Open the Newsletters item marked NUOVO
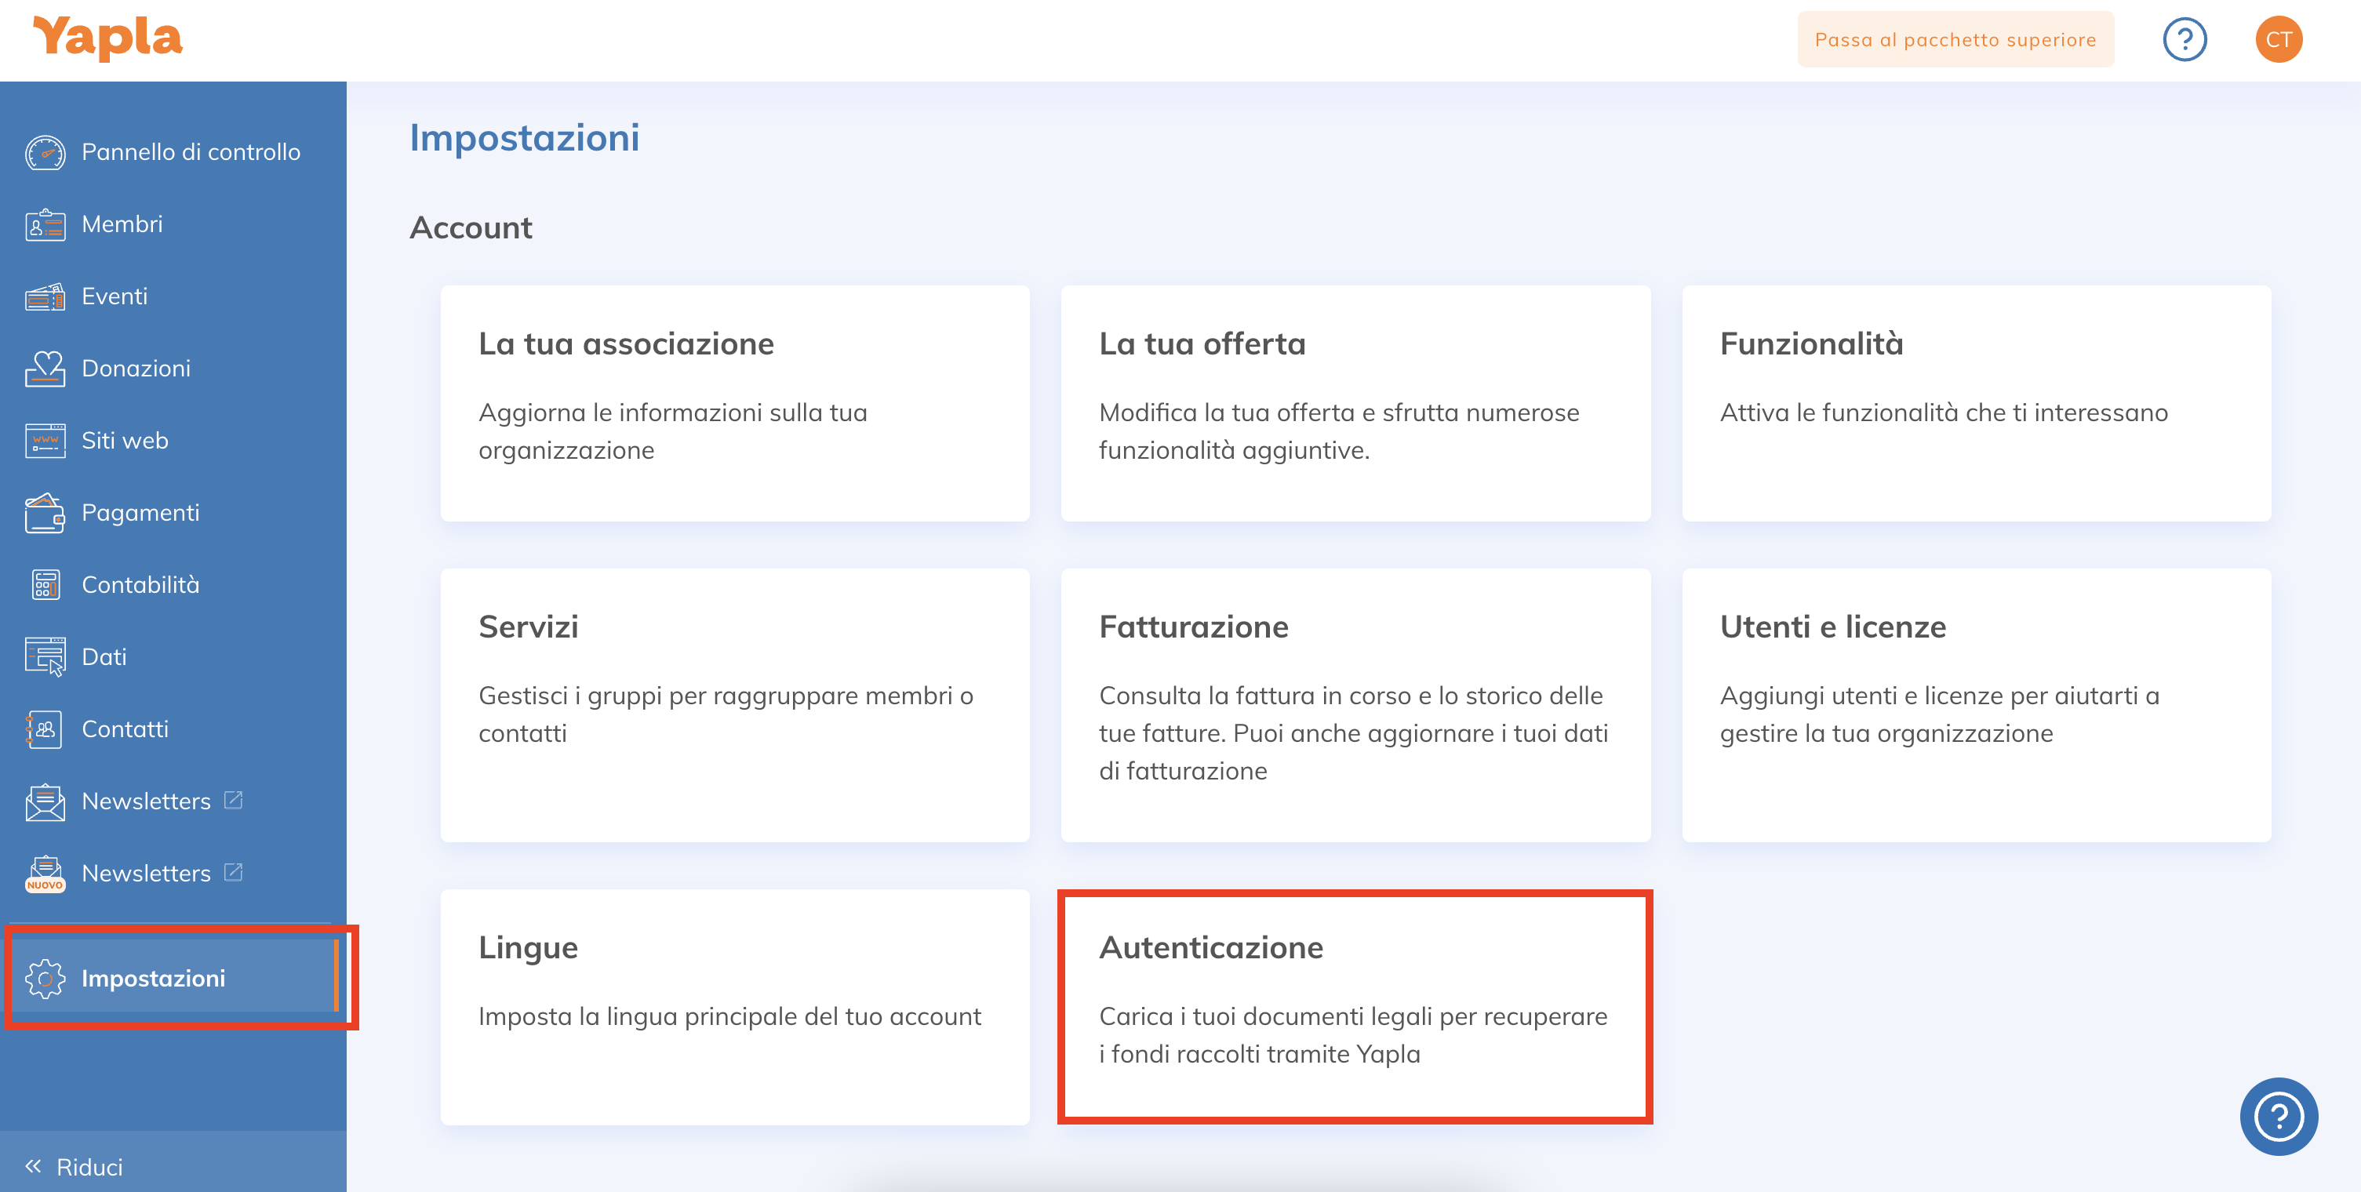 [x=146, y=873]
